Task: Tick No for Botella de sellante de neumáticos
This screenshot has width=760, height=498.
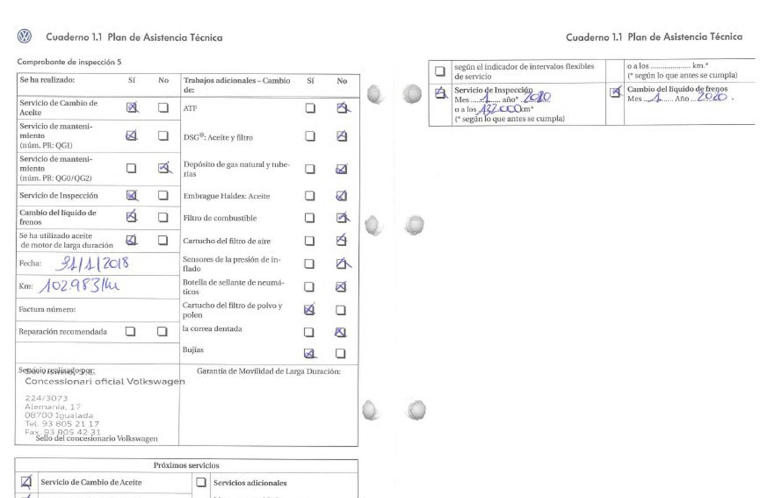Action: click(341, 287)
